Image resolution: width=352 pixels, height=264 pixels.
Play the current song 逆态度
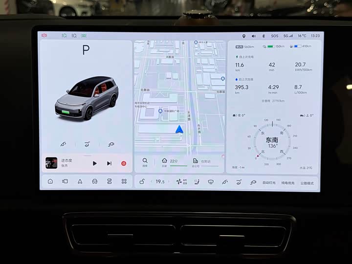95,163
